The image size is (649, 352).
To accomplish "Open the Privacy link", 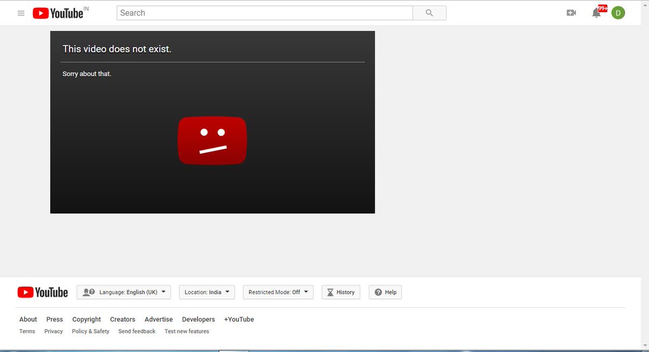I will [54, 331].
